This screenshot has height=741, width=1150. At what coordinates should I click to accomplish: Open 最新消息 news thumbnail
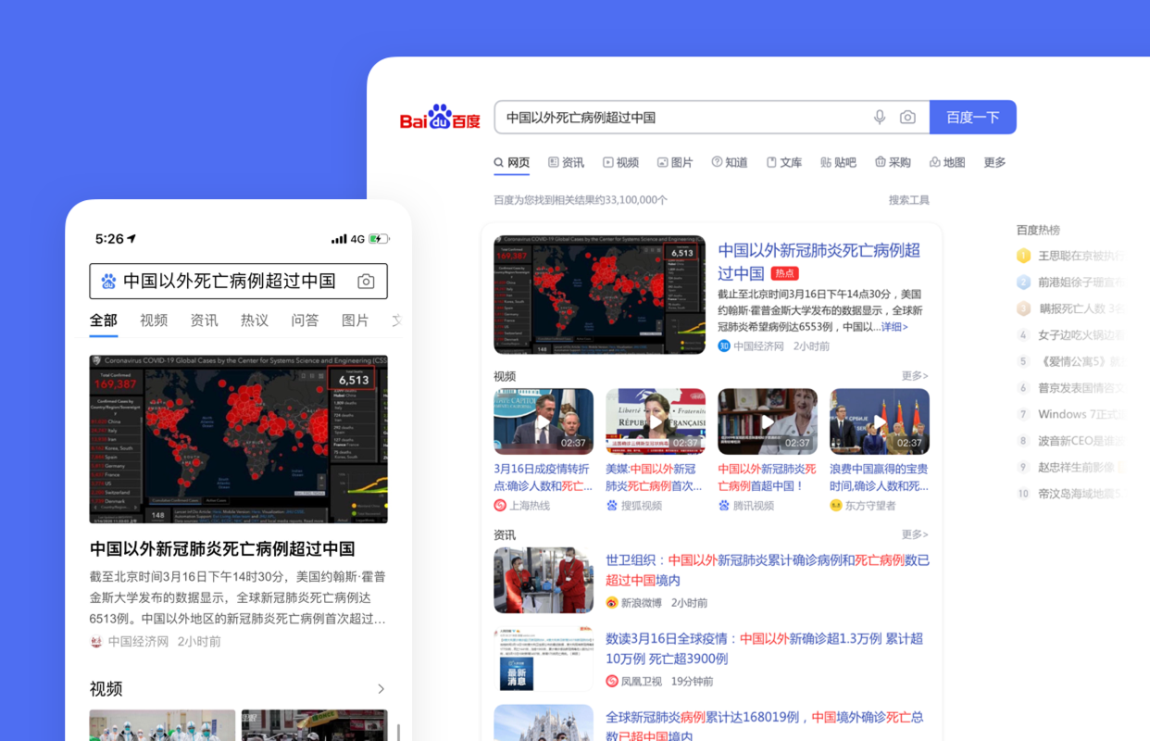pyautogui.click(x=544, y=659)
